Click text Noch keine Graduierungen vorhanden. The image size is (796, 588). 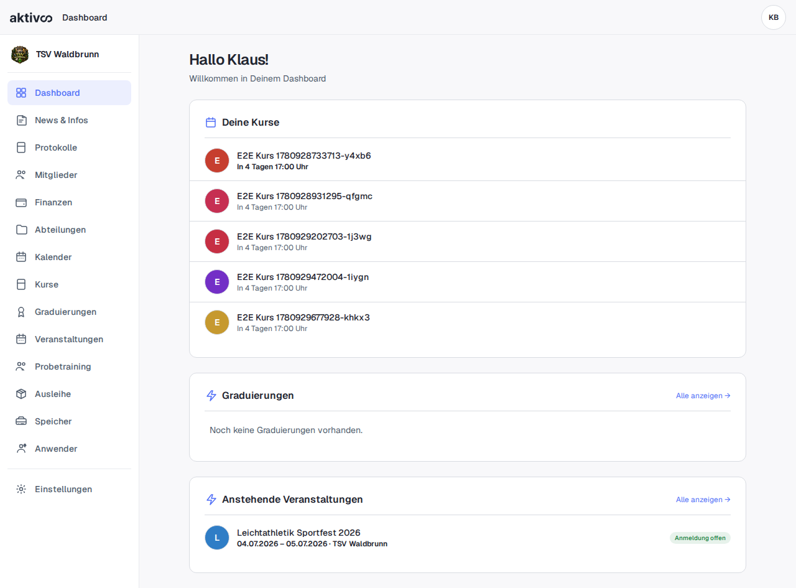point(286,430)
